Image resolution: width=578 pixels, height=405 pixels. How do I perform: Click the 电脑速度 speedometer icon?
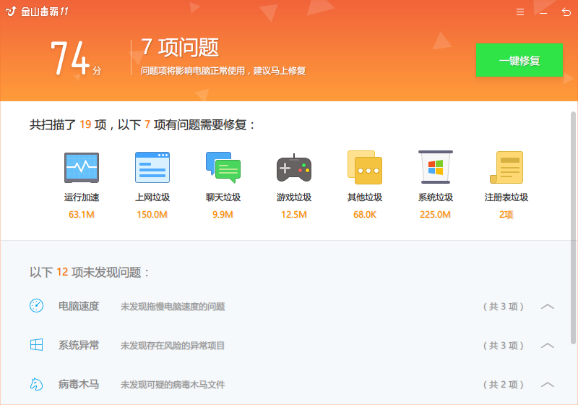[x=37, y=306]
